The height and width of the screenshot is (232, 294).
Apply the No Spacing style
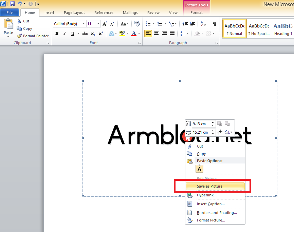tap(259, 28)
